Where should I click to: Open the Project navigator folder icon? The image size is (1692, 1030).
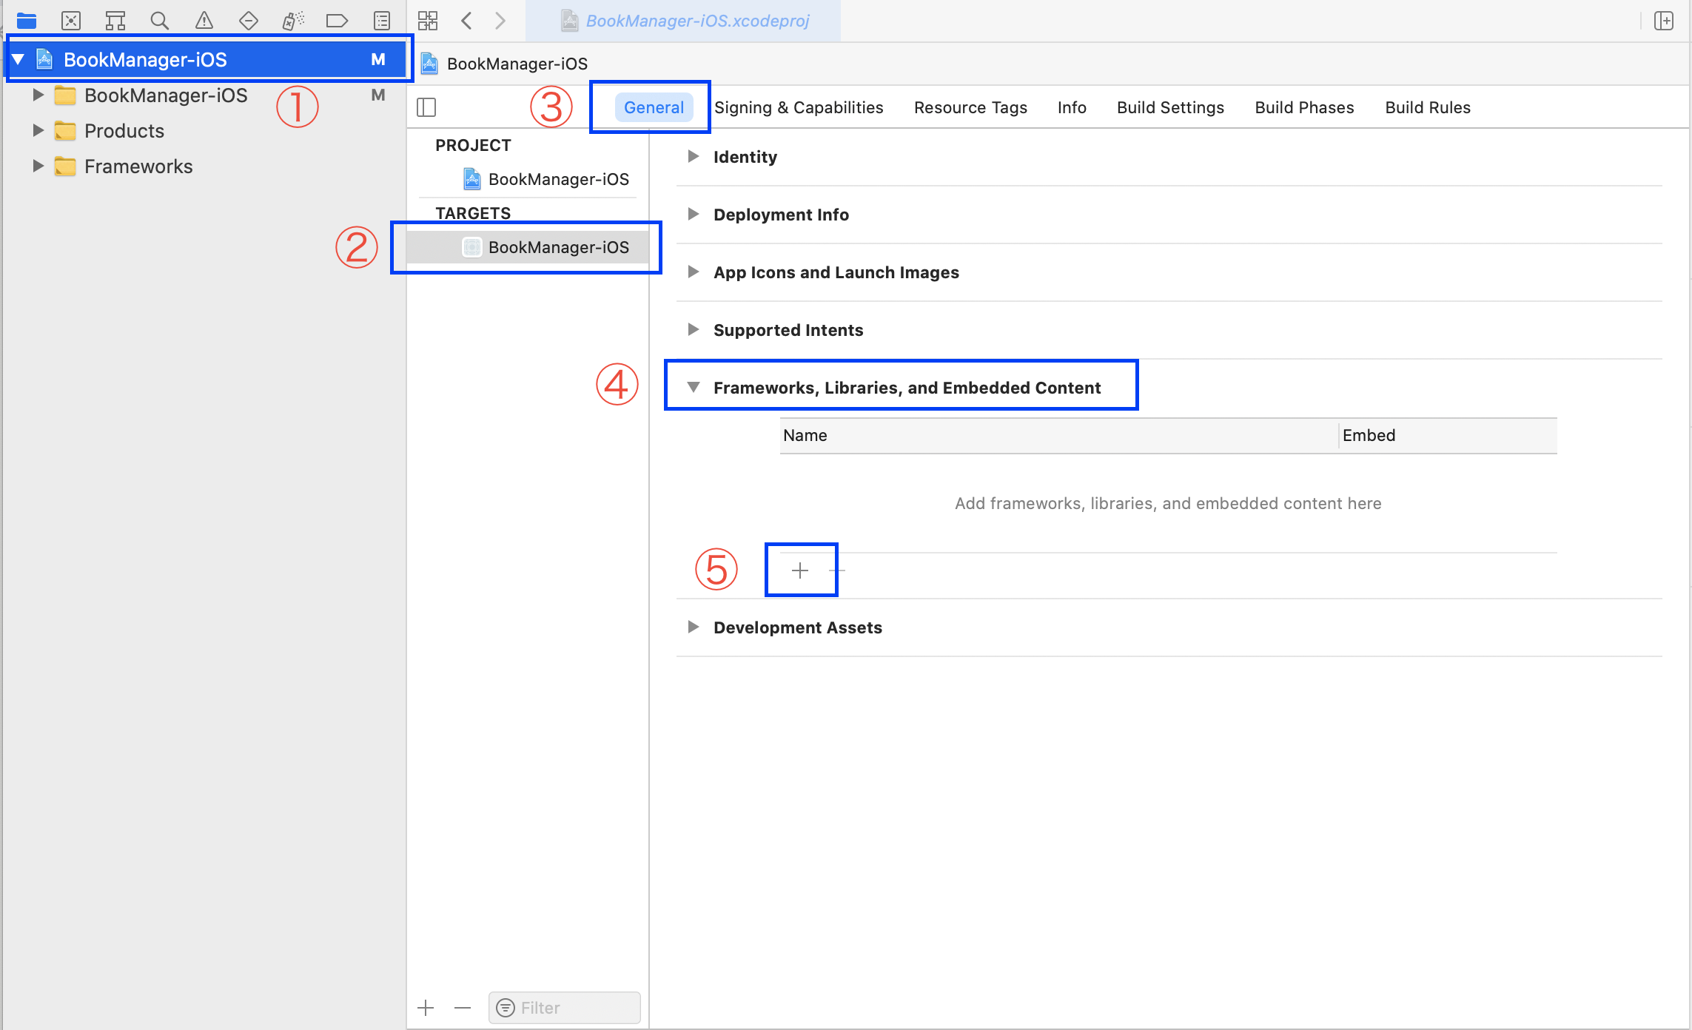click(27, 20)
